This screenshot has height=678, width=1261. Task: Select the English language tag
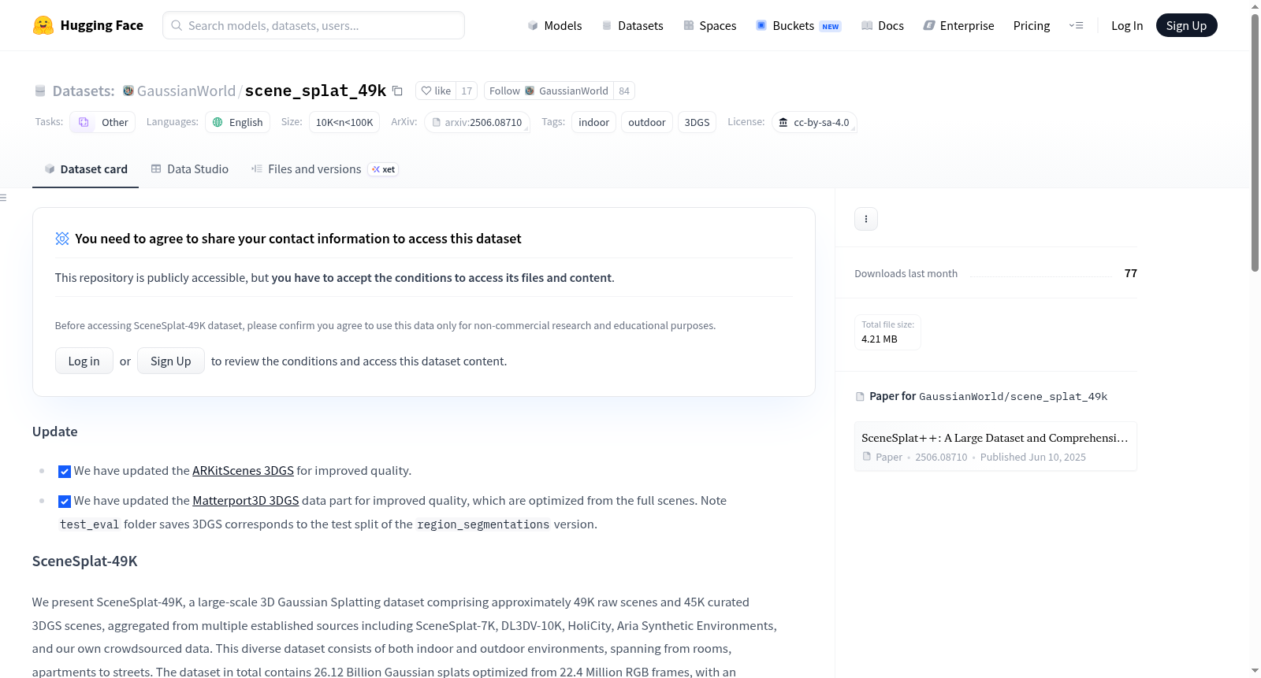[x=238, y=122]
